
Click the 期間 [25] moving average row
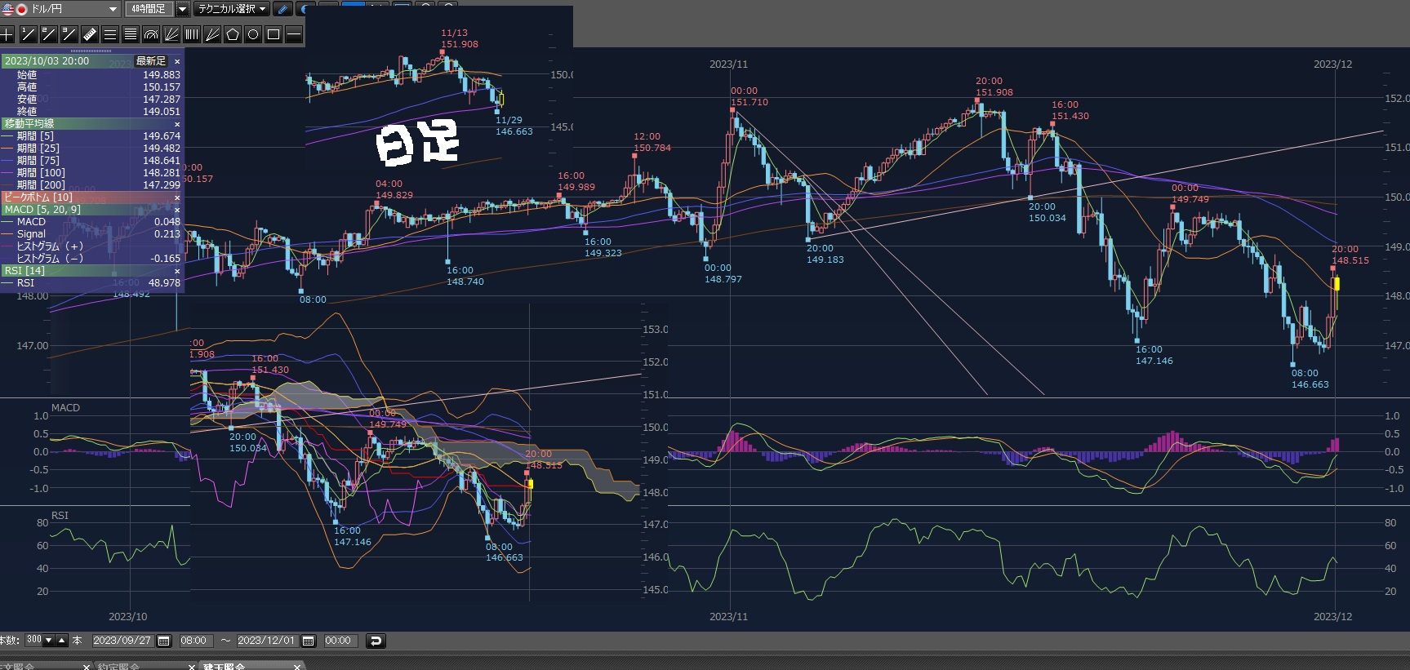click(91, 149)
